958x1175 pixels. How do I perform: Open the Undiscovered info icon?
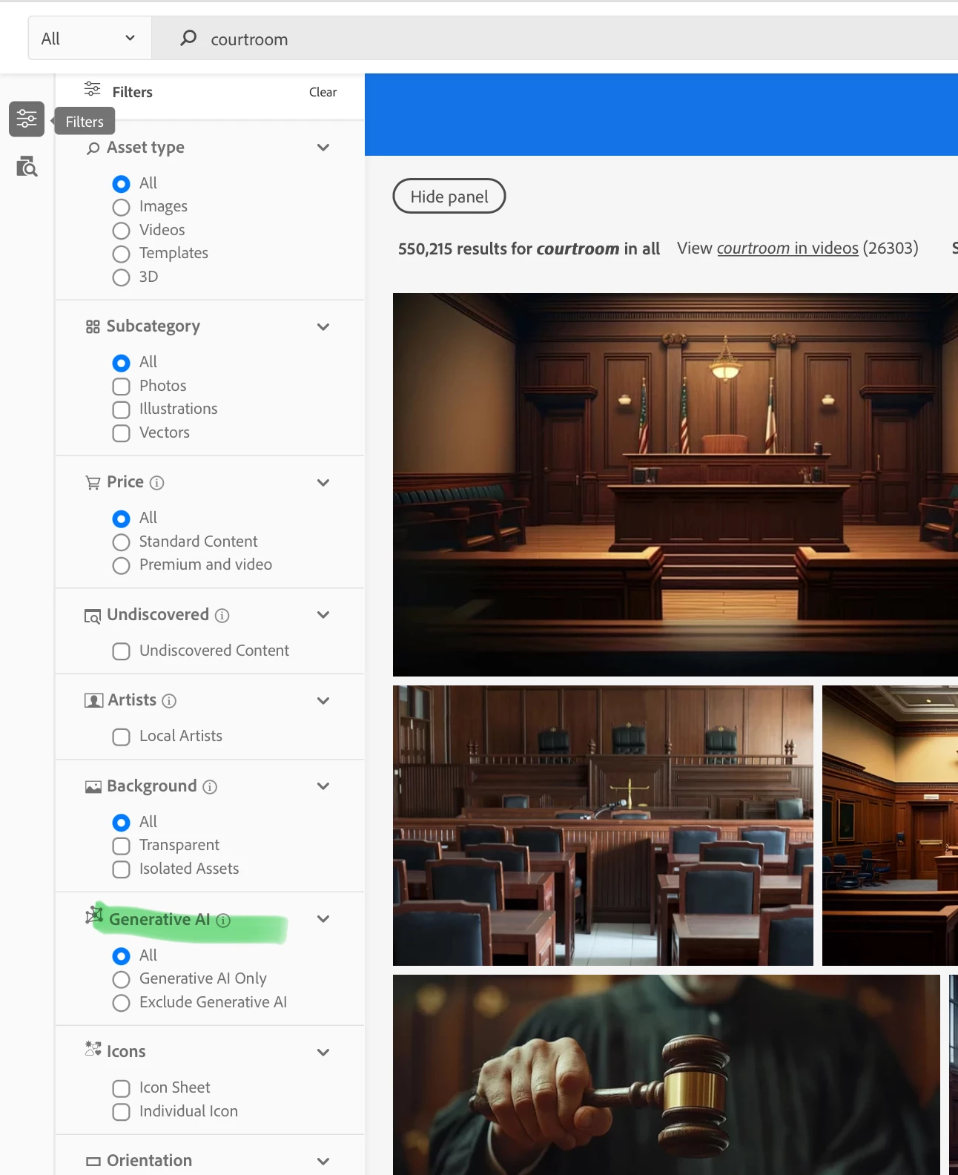pyautogui.click(x=222, y=616)
